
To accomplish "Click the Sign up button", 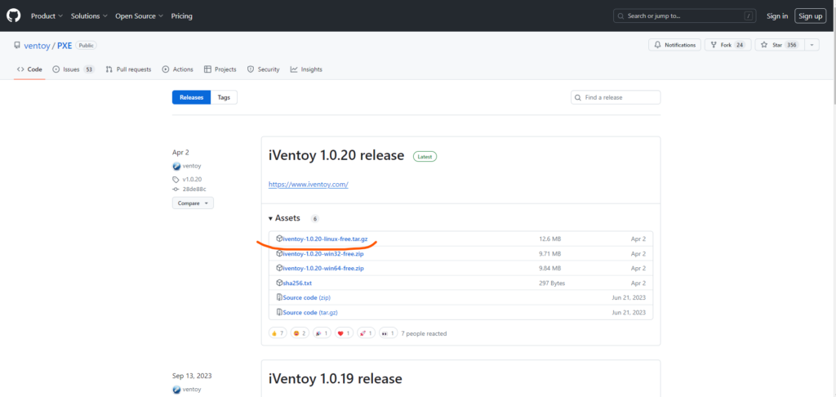I will (x=811, y=16).
